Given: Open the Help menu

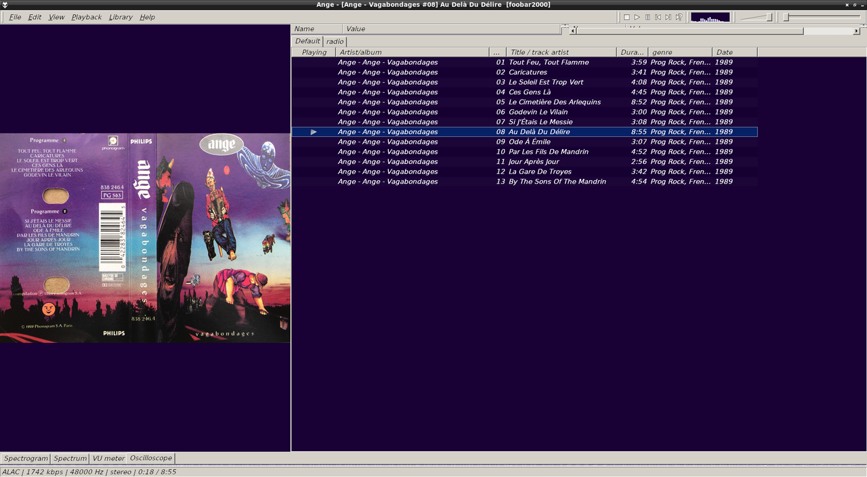Looking at the screenshot, I should (147, 17).
